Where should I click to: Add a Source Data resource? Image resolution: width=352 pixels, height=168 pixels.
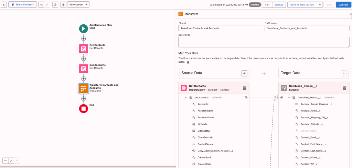click(x=244, y=73)
